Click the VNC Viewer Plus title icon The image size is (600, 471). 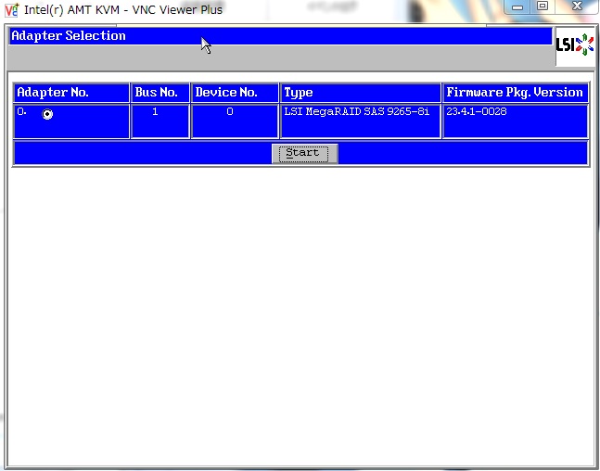pos(11,10)
